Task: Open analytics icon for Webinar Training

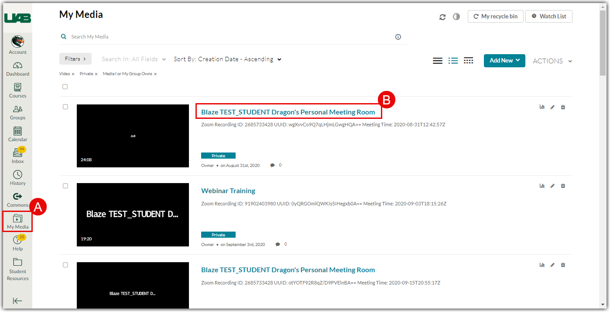Action: tap(542, 186)
